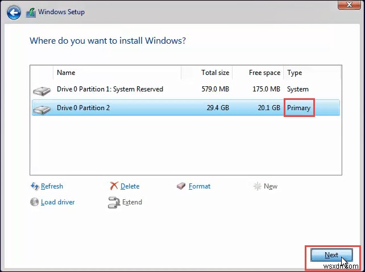Click the Extend drives icon
Image resolution: width=365 pixels, height=272 pixels.
(x=114, y=202)
